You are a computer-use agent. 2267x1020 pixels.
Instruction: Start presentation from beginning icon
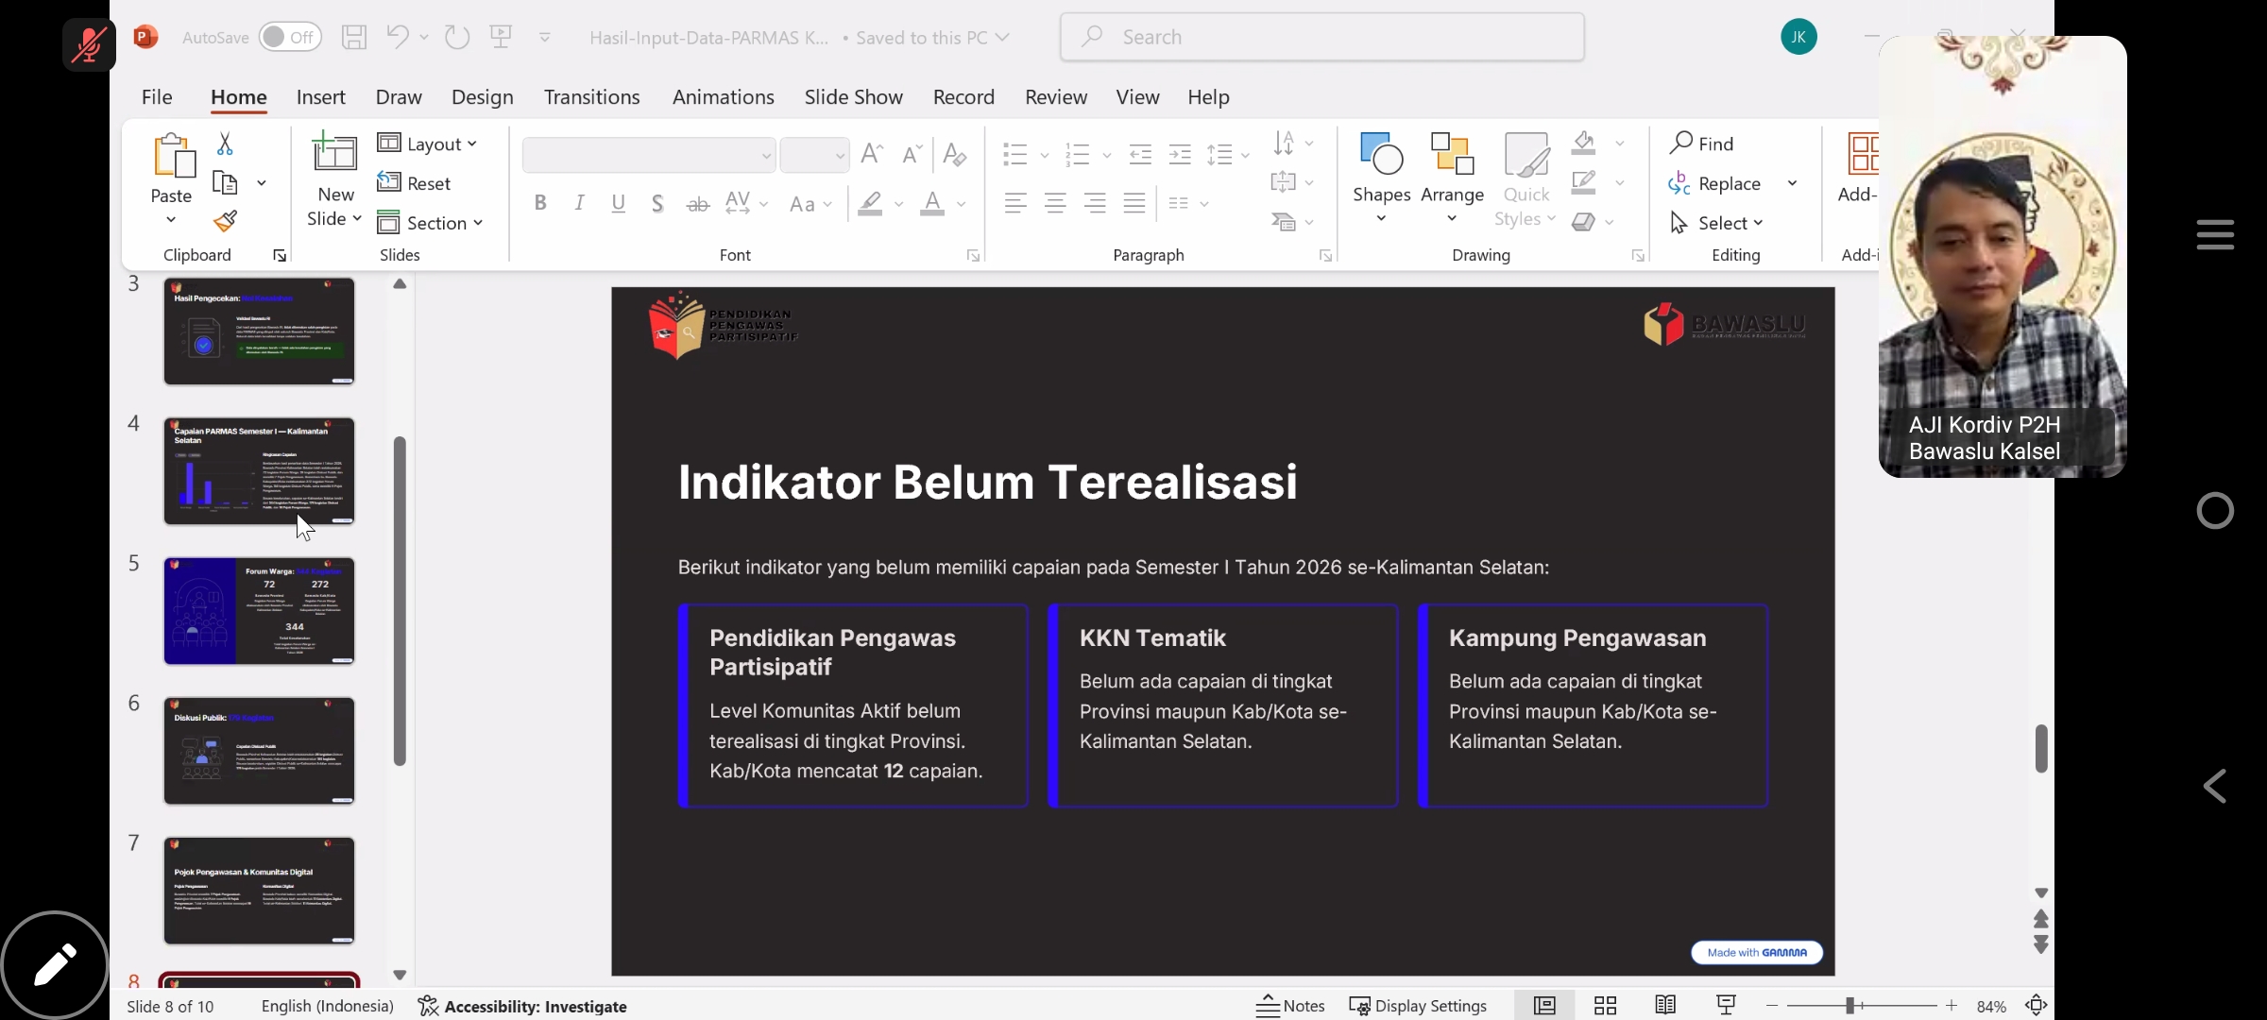pos(501,38)
